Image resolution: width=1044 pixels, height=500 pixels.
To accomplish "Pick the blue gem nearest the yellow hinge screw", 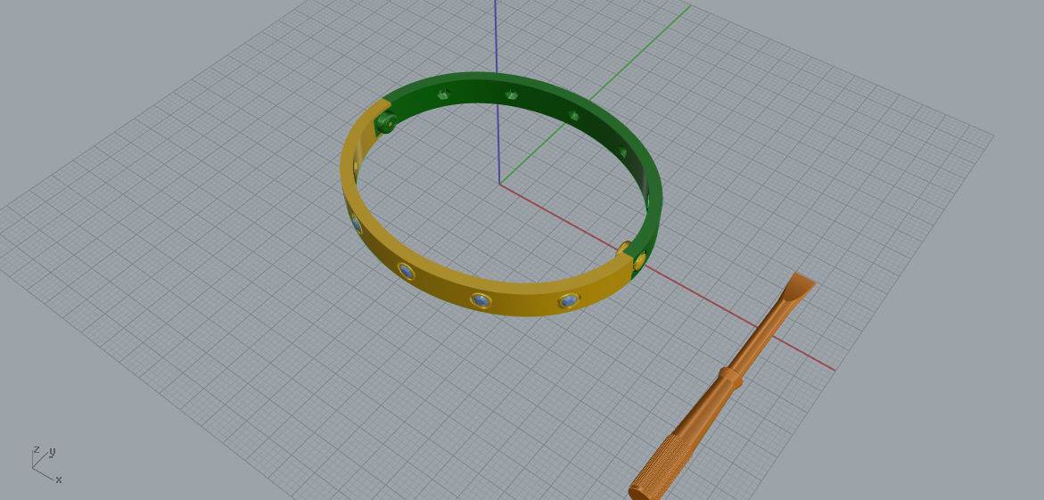I will coord(568,301).
